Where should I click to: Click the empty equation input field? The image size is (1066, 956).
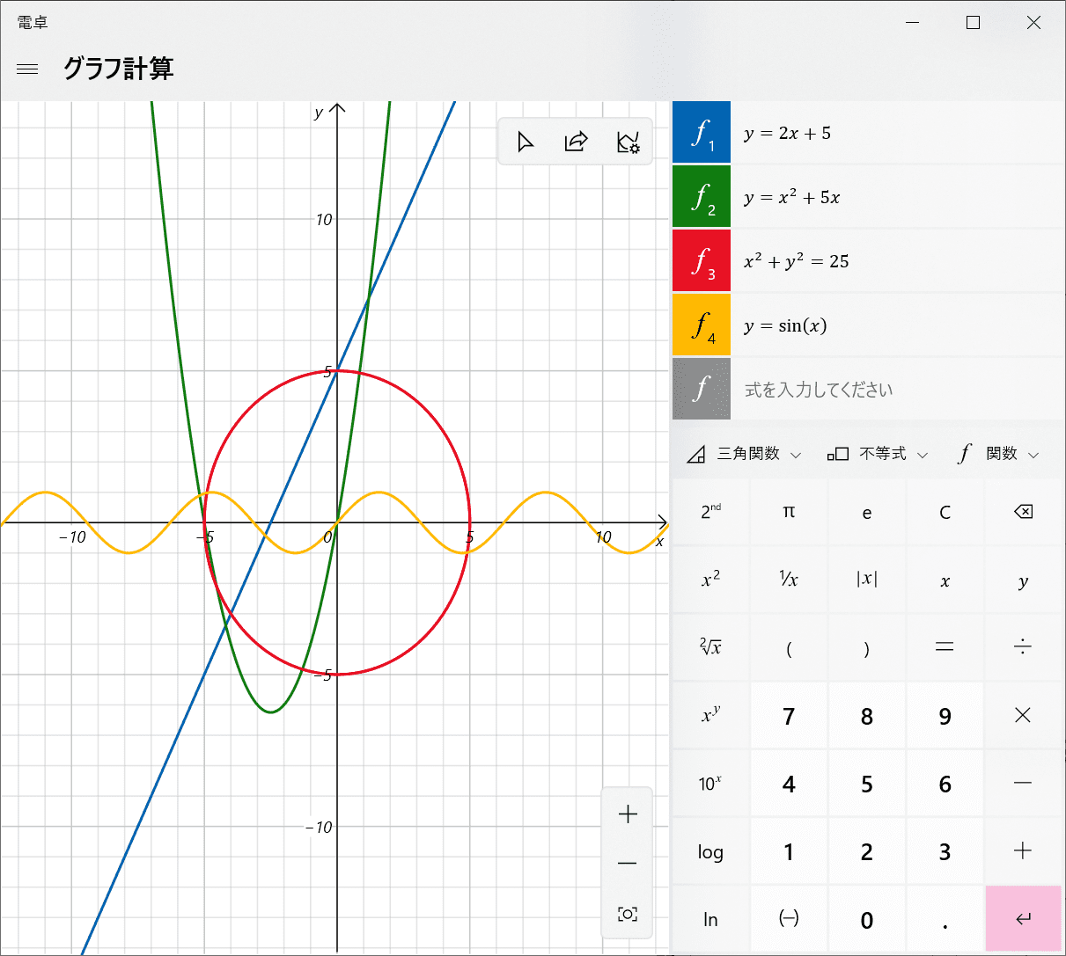click(898, 390)
